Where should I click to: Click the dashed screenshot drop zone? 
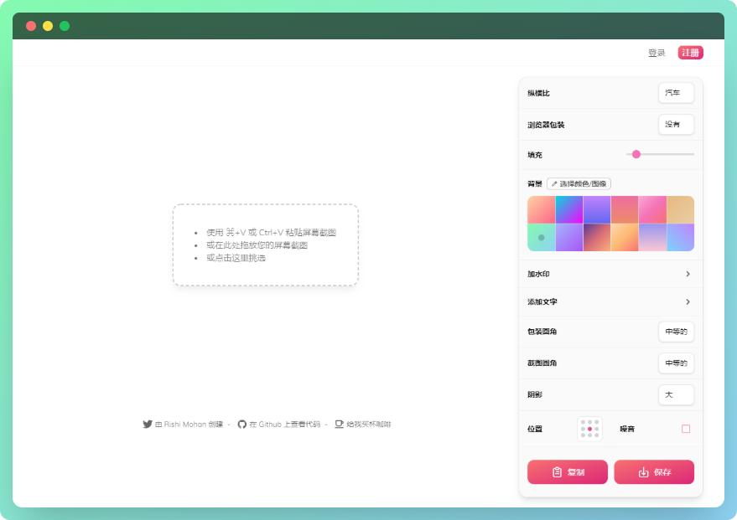pos(265,245)
